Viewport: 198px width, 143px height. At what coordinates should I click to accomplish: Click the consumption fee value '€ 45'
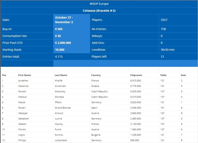point(58,36)
